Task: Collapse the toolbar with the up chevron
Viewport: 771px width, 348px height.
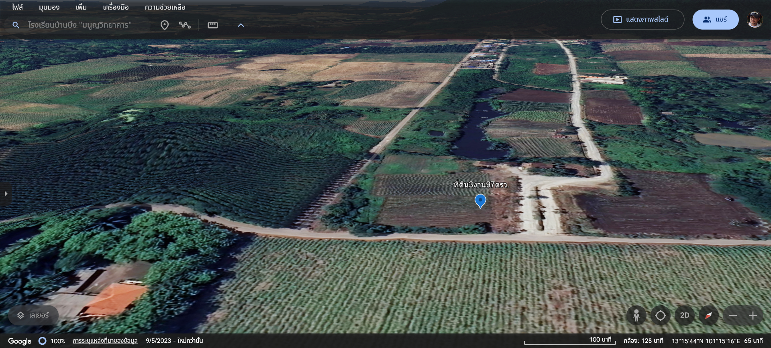Action: click(241, 25)
